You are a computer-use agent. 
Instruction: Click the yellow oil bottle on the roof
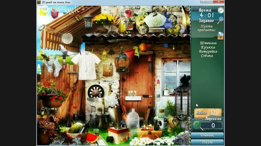(122, 27)
